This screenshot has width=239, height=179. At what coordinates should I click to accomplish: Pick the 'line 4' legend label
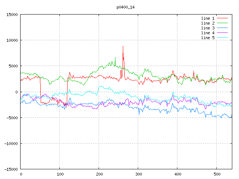coord(208,33)
